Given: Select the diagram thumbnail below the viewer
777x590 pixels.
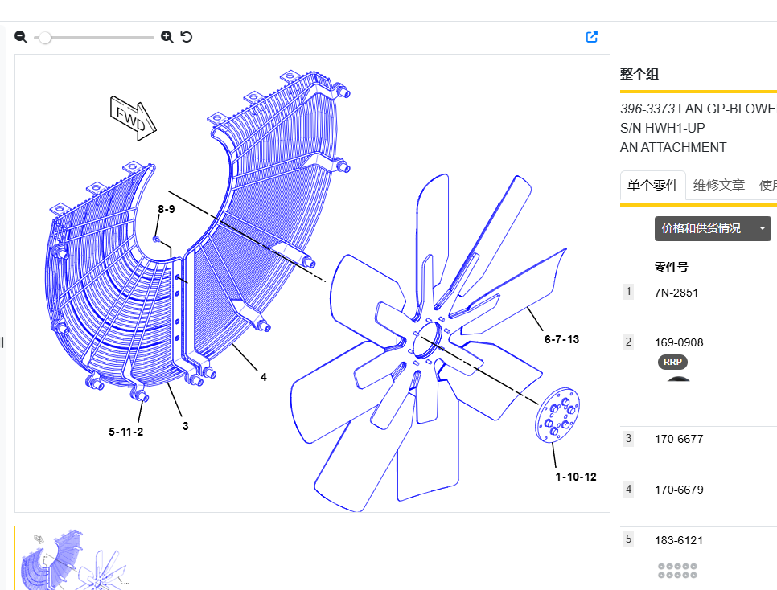Looking at the screenshot, I should [76, 559].
